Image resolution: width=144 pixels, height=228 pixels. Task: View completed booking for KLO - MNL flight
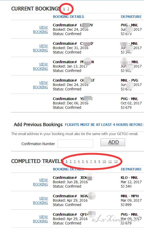[40, 182]
